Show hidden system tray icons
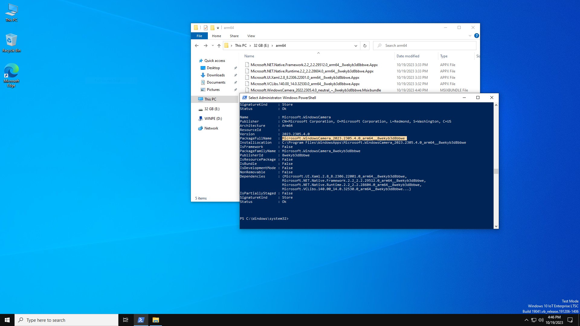This screenshot has width=580, height=326. click(x=526, y=320)
